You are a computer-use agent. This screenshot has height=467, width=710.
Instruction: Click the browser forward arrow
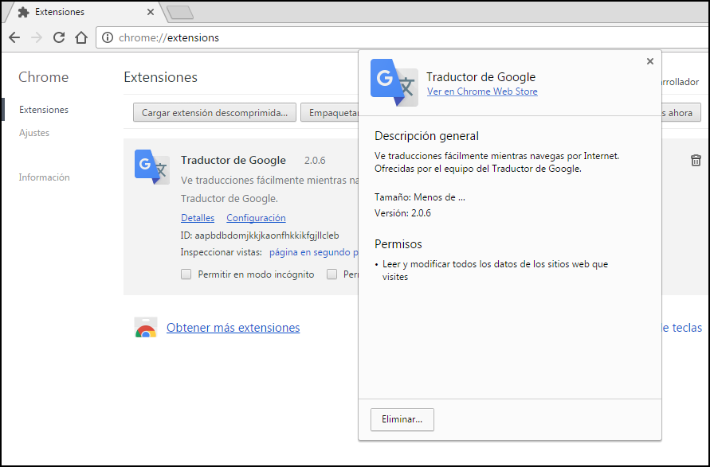point(37,37)
